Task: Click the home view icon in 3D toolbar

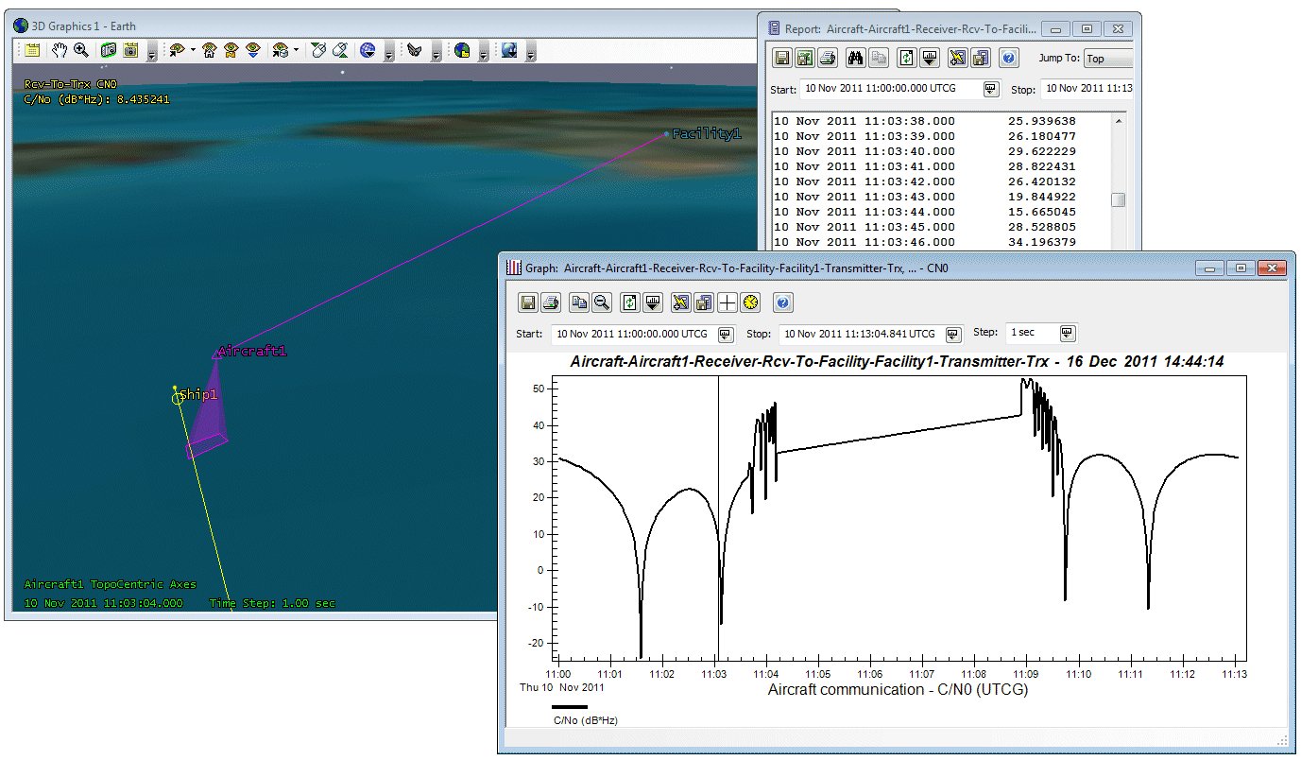Action: pyautogui.click(x=210, y=51)
